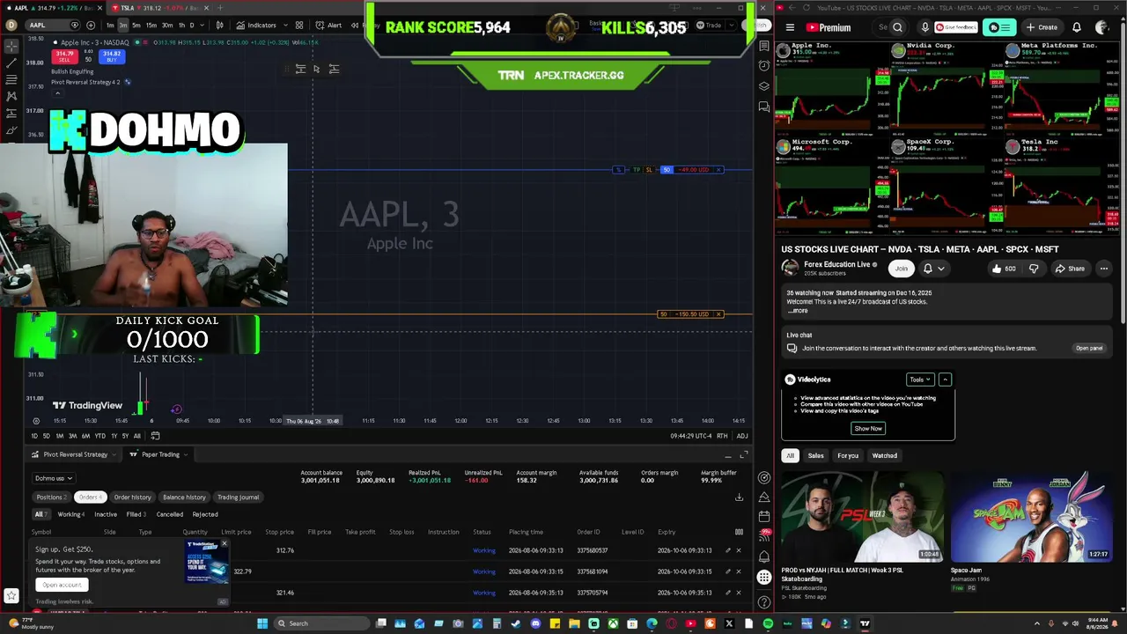The width and height of the screenshot is (1127, 634).
Task: Create a price Alert on the chart
Action: coord(329,25)
